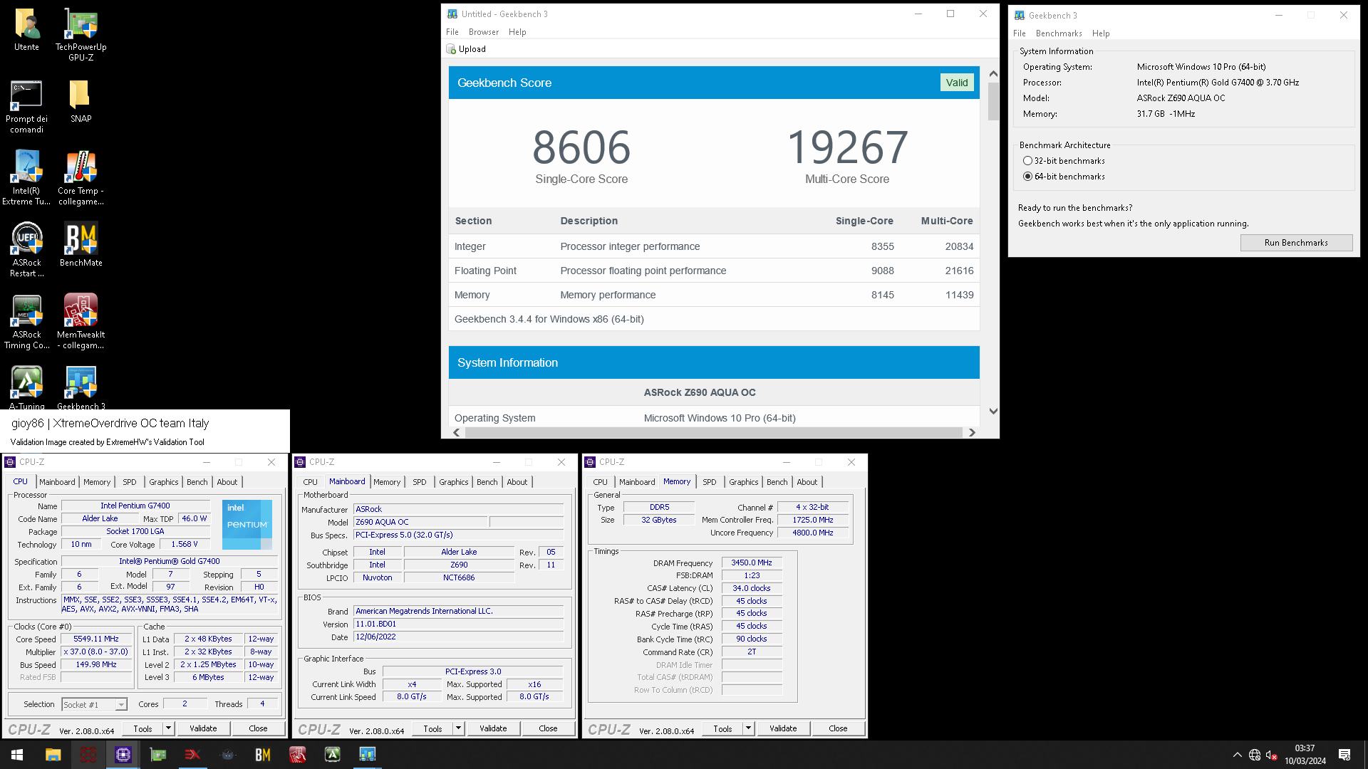Open TechPowerUp GPU-Z desktop icon

tap(81, 34)
